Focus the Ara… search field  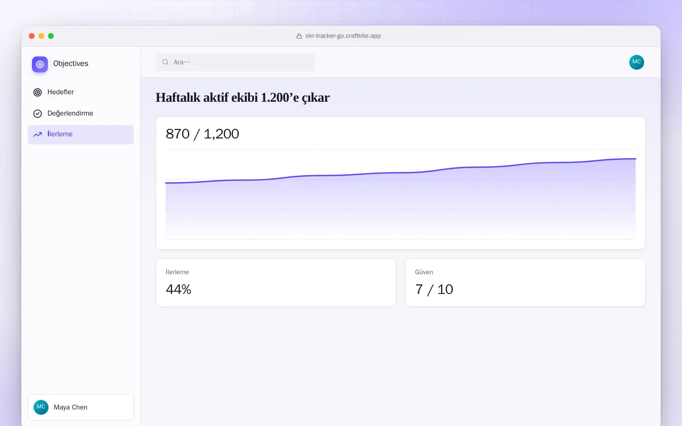click(236, 62)
